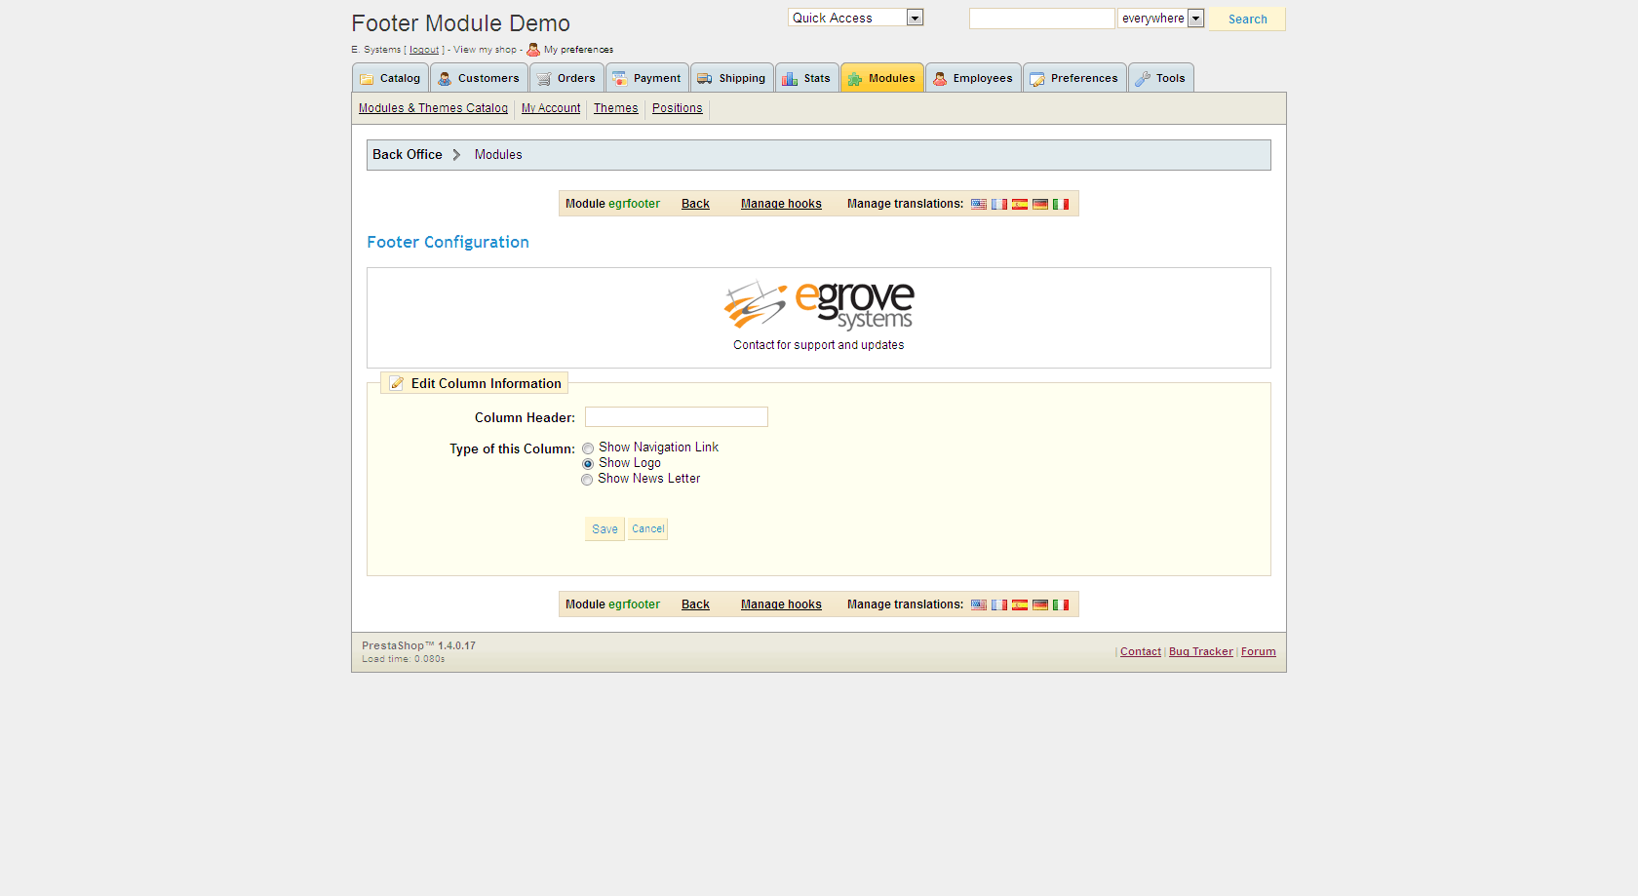Click the Italian flag in top translations bar

(1060, 204)
